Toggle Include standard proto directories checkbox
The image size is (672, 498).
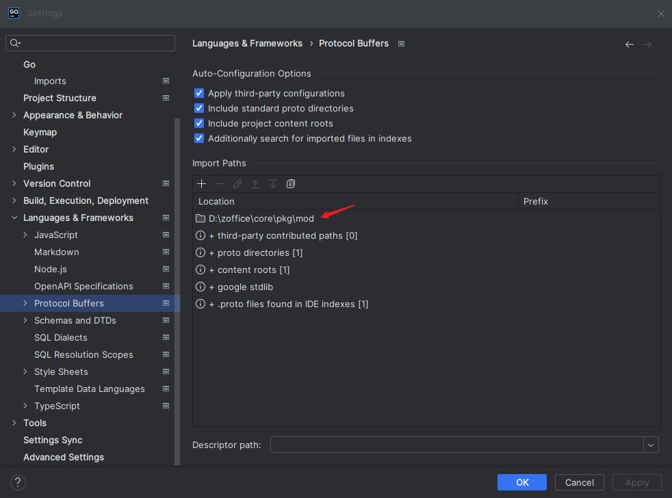[x=199, y=109]
